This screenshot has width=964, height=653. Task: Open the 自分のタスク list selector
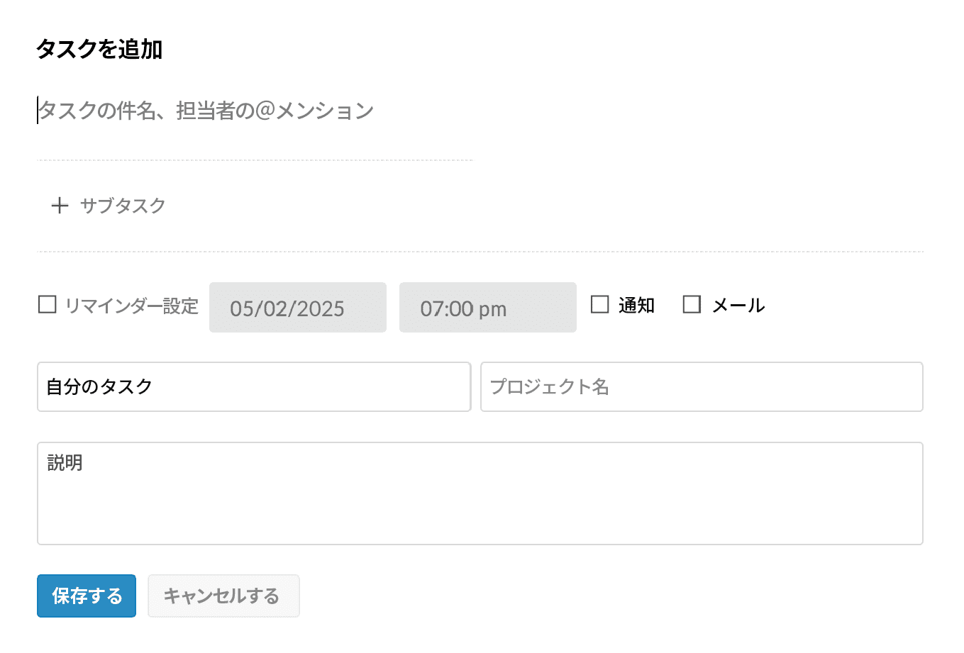[x=254, y=386]
